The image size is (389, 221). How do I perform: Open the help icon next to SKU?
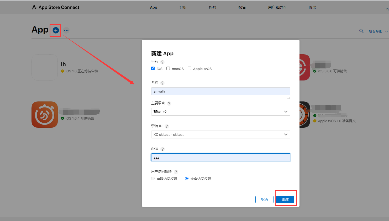[162, 149]
